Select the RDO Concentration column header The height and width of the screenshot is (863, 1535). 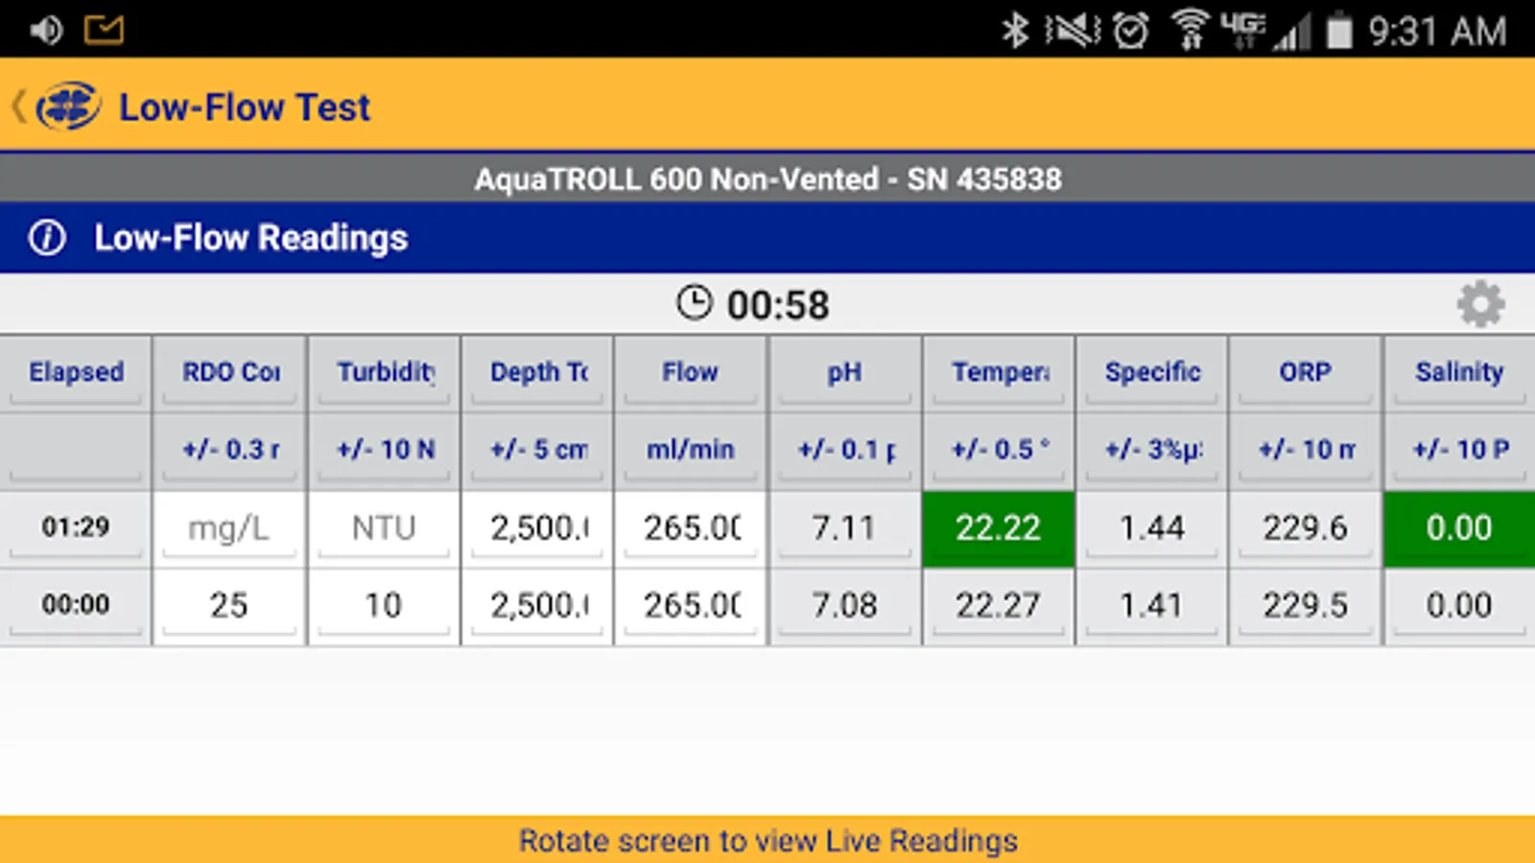click(x=230, y=373)
